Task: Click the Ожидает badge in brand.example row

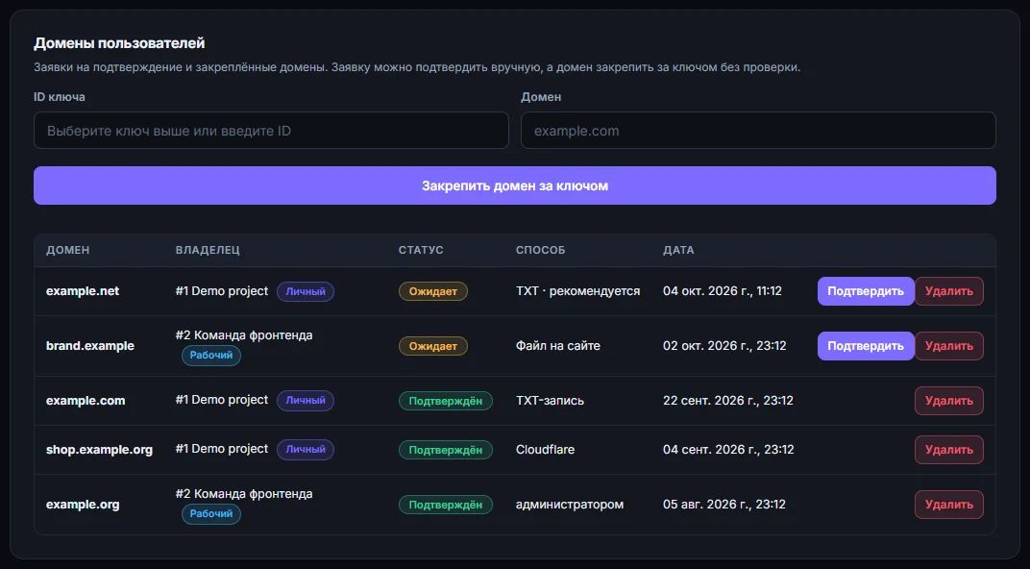Action: [433, 346]
